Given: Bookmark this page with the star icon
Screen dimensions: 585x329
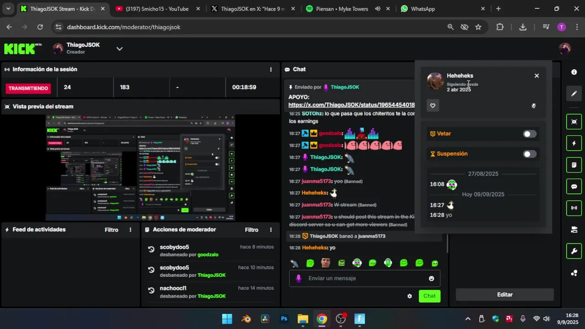Looking at the screenshot, I should [x=478, y=27].
